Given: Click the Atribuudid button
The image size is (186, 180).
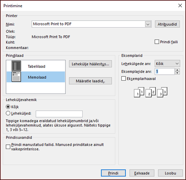Looking at the screenshot, I should pyautogui.click(x=168, y=24).
